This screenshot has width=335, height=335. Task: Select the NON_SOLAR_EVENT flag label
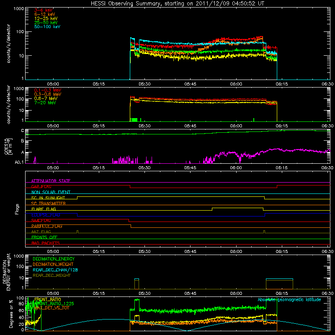pyautogui.click(x=51, y=192)
